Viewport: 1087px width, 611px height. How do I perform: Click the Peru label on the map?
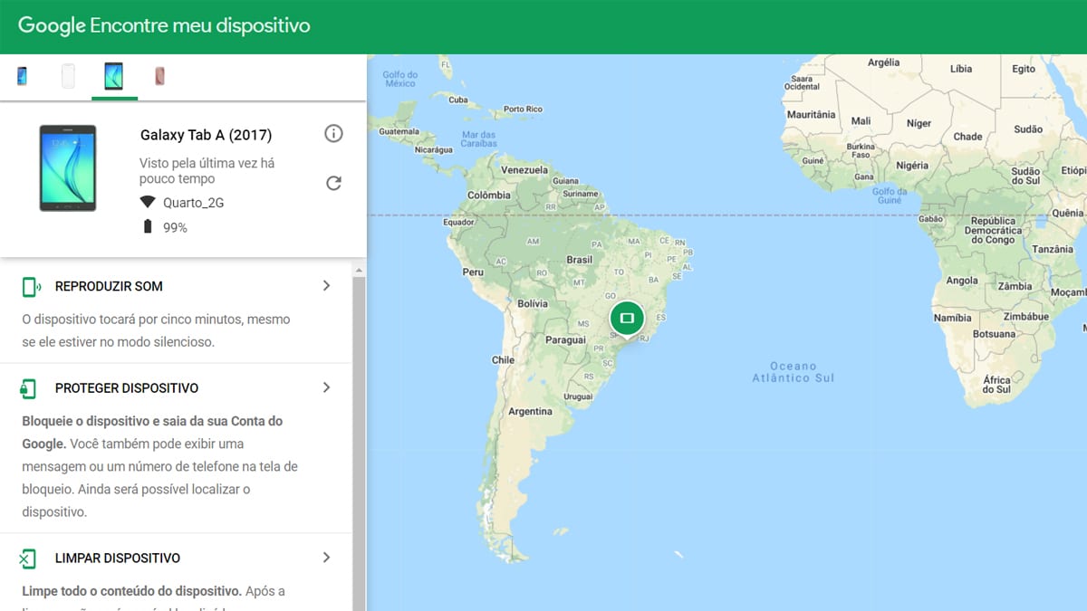[x=473, y=272]
